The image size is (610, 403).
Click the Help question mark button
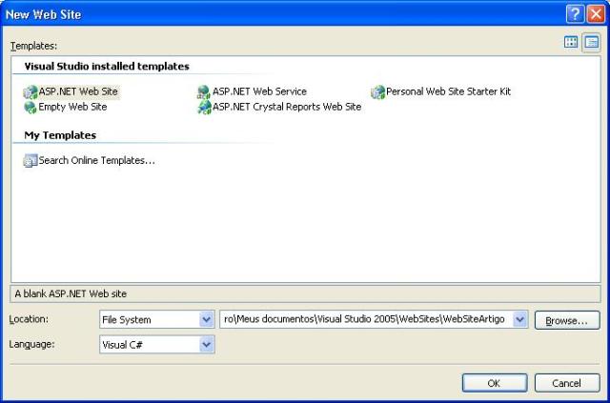pos(575,14)
